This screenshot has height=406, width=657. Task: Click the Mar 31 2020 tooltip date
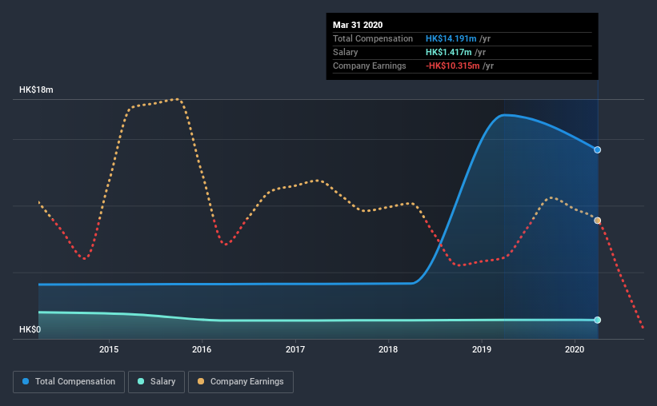pos(358,25)
